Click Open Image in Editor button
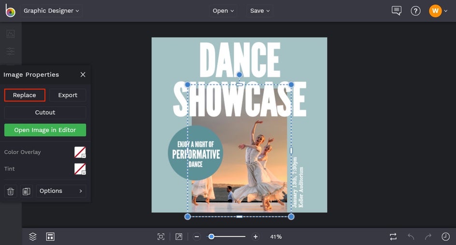This screenshot has width=456, height=245. [x=45, y=130]
